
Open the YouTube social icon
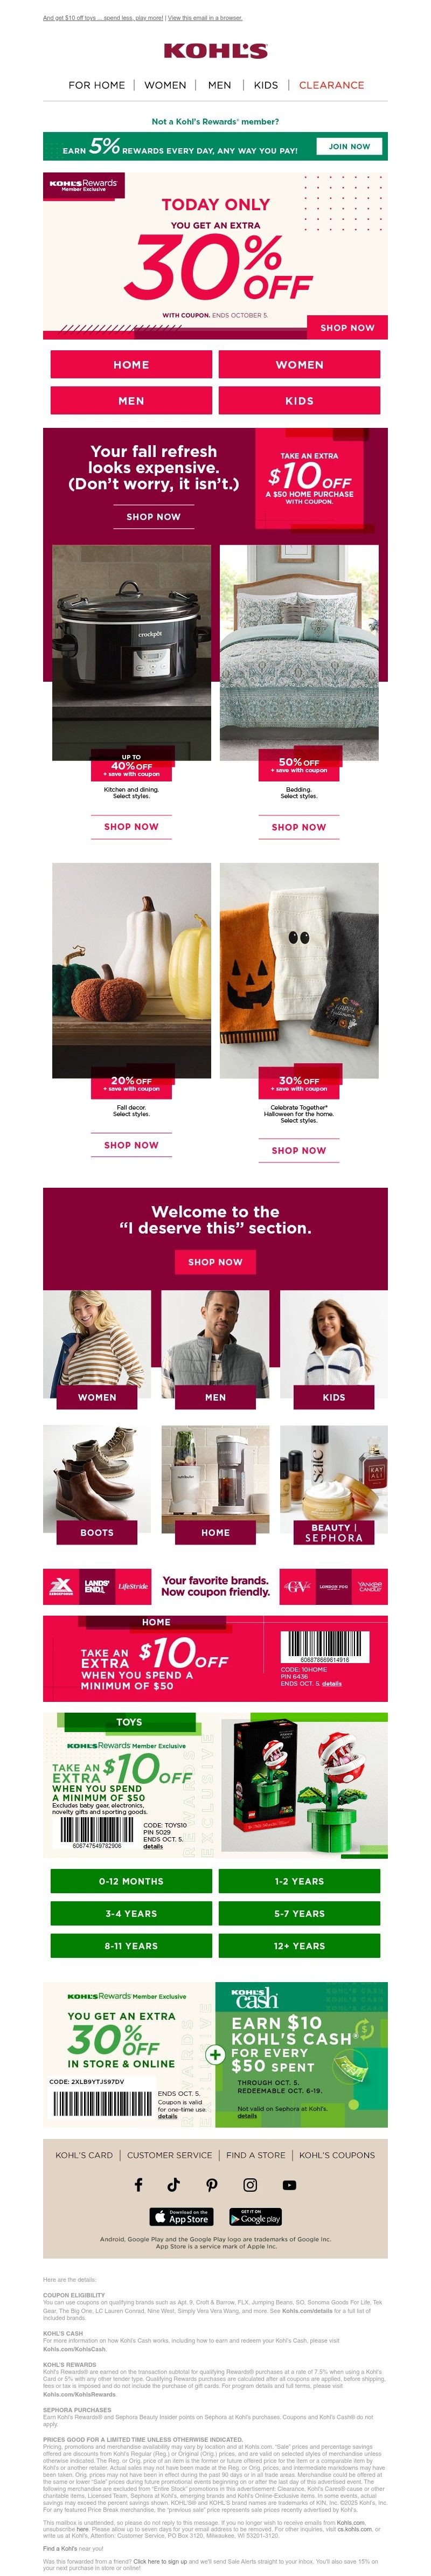click(x=289, y=2185)
